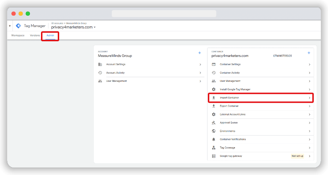The height and width of the screenshot is (175, 328).
Task: Click the Export Container download icon
Action: 214,106
